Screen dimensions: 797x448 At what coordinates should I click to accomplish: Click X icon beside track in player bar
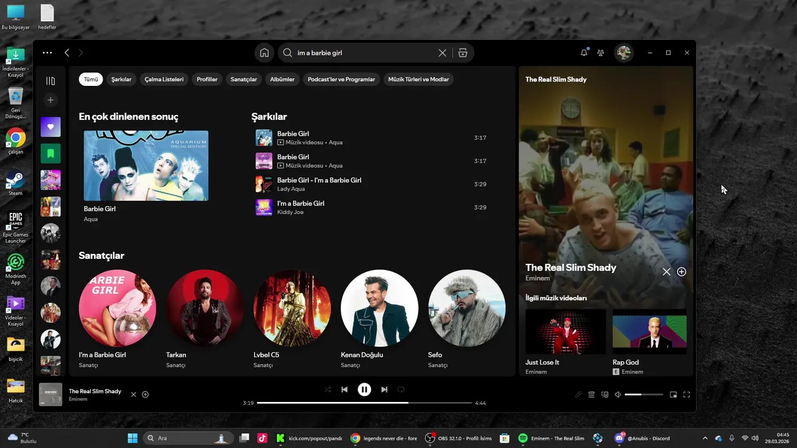click(133, 394)
